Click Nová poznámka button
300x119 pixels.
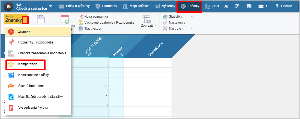pos(96,17)
